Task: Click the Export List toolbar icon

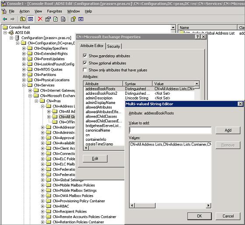Action: pyautogui.click(x=63, y=19)
